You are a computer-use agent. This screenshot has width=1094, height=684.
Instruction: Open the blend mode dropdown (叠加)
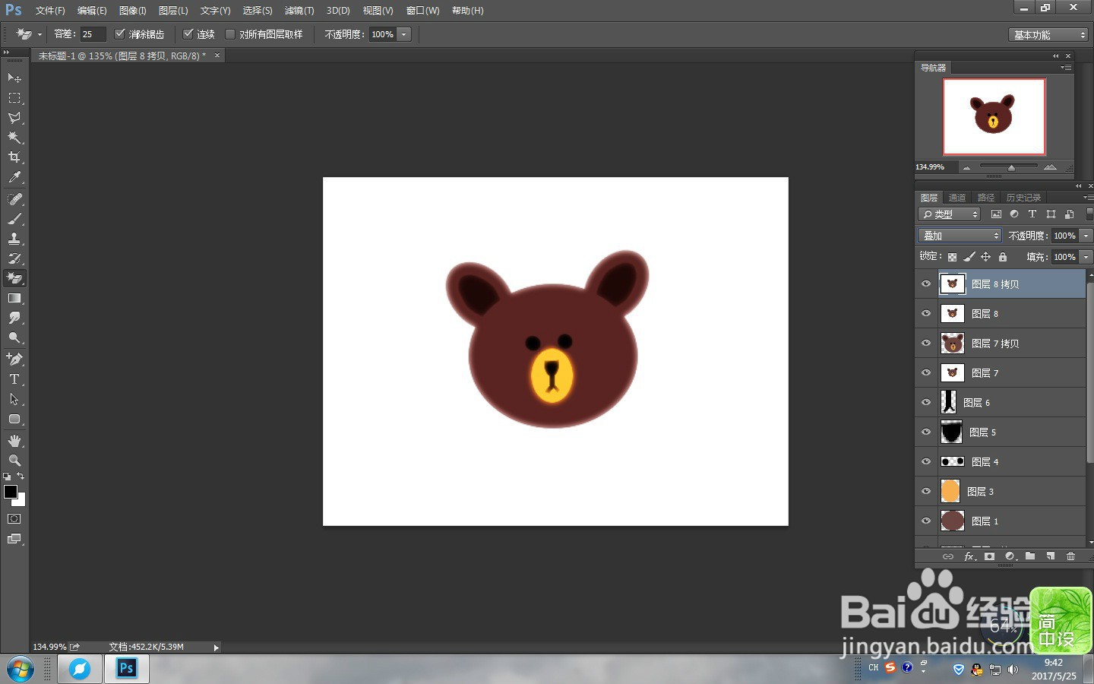(960, 236)
